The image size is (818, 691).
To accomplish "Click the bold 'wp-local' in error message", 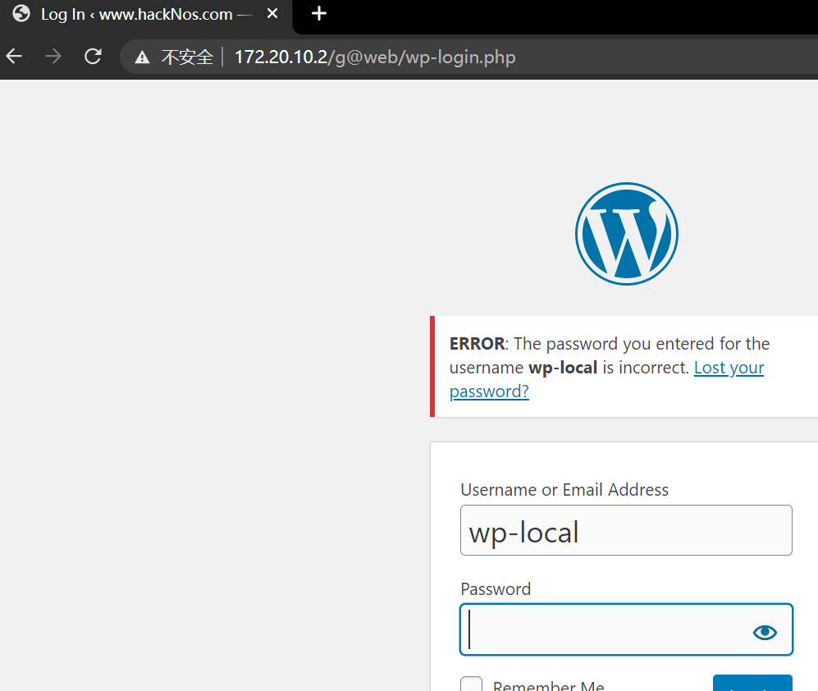I will pyautogui.click(x=563, y=368).
